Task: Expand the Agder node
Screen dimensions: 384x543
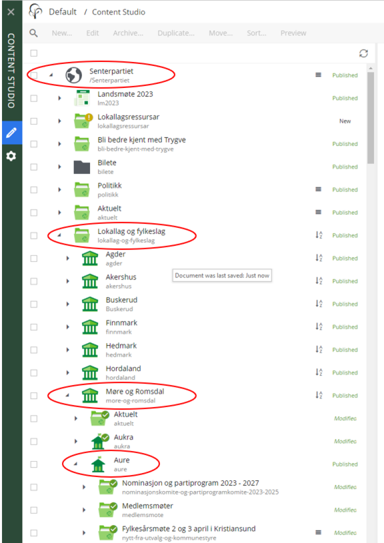Action: pyautogui.click(x=68, y=258)
